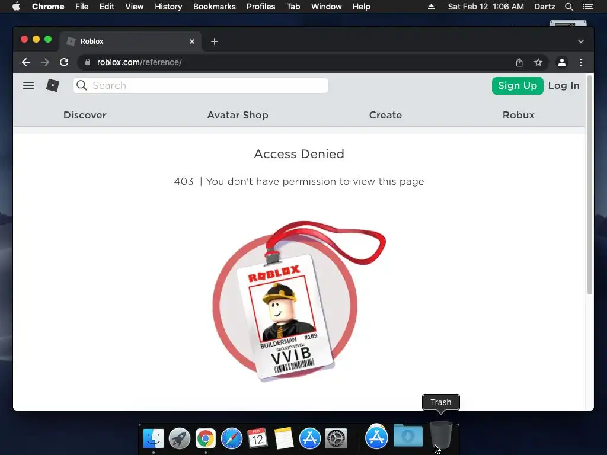
Task: Go forward with the browser forward arrow
Action: 45,62
